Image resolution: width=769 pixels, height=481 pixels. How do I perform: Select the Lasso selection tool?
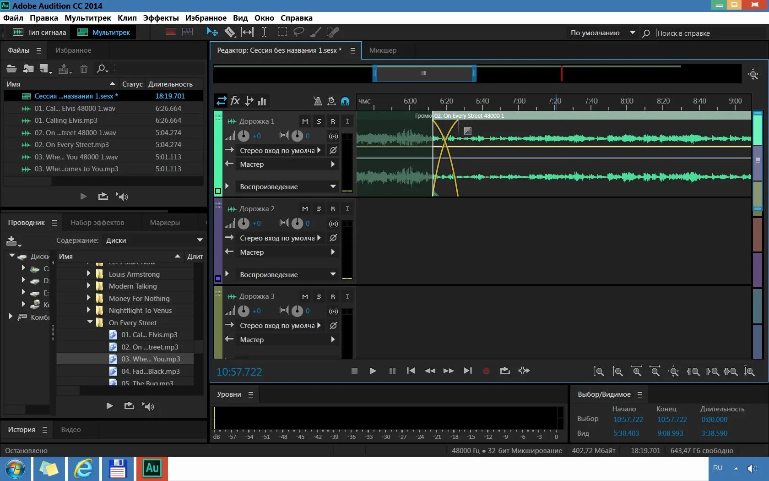coord(299,32)
